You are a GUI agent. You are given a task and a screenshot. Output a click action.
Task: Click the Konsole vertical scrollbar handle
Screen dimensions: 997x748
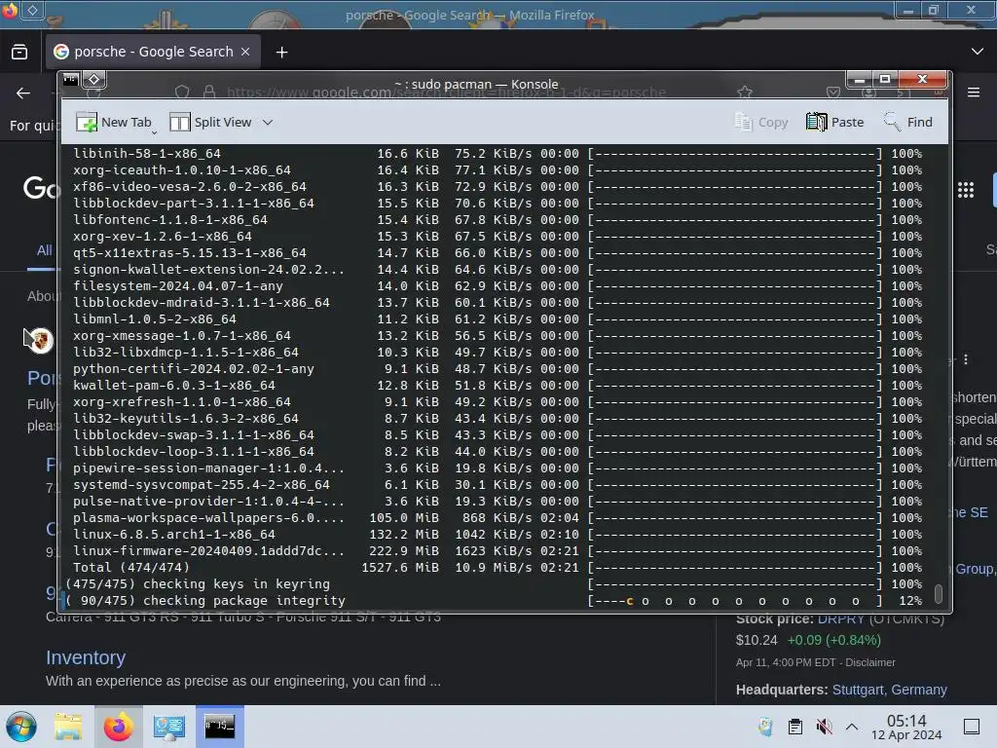938,593
